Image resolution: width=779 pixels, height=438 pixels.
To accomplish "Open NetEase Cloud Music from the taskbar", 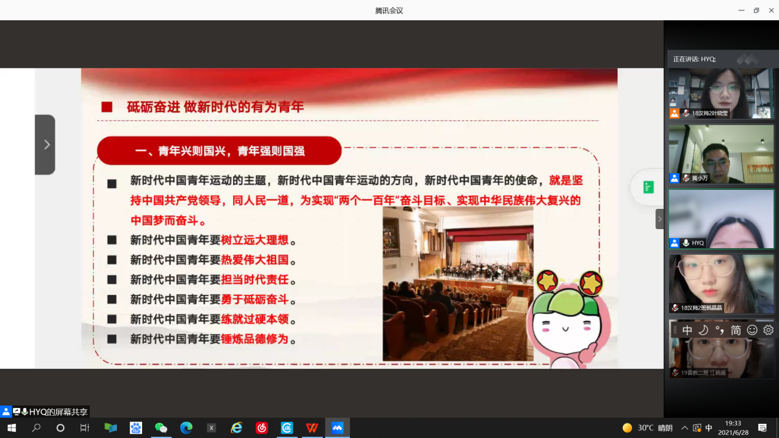I will (x=262, y=428).
